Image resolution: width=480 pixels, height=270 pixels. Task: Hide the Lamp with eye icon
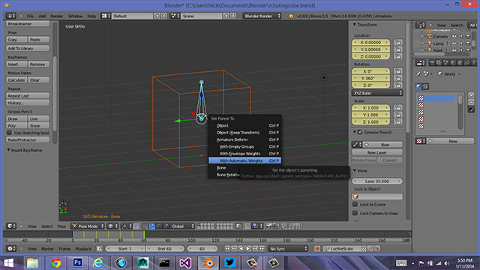point(454,43)
